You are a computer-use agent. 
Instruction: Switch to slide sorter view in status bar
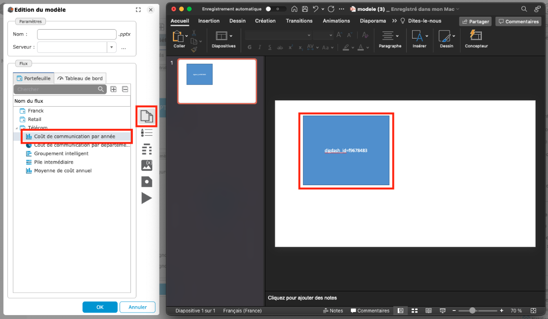point(415,311)
